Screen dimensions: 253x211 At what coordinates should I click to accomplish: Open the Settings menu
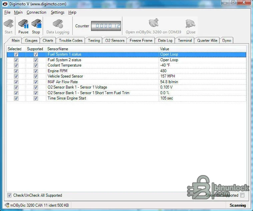click(57, 12)
